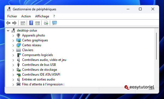
Task: Click the Cartes graphiques display icon
Action: (19, 40)
